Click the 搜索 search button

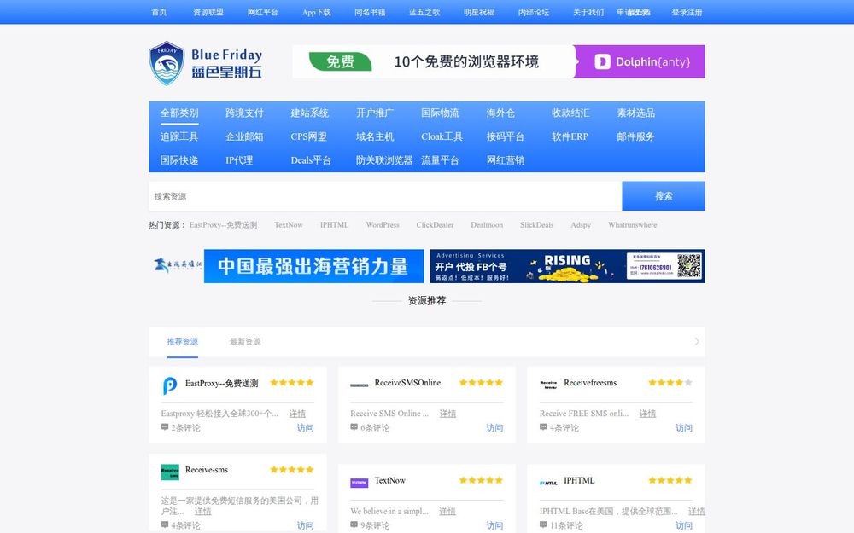coord(664,196)
